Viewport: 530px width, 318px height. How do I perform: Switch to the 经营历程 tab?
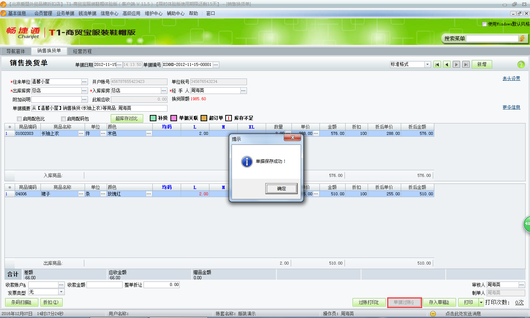(x=82, y=51)
